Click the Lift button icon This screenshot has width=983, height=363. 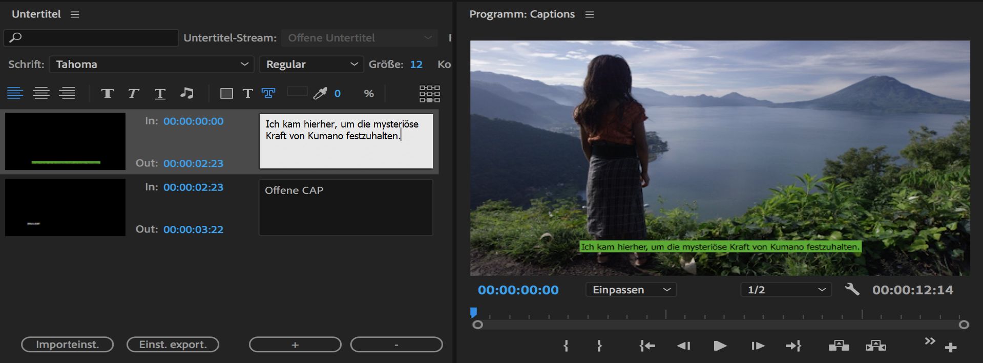coord(839,346)
